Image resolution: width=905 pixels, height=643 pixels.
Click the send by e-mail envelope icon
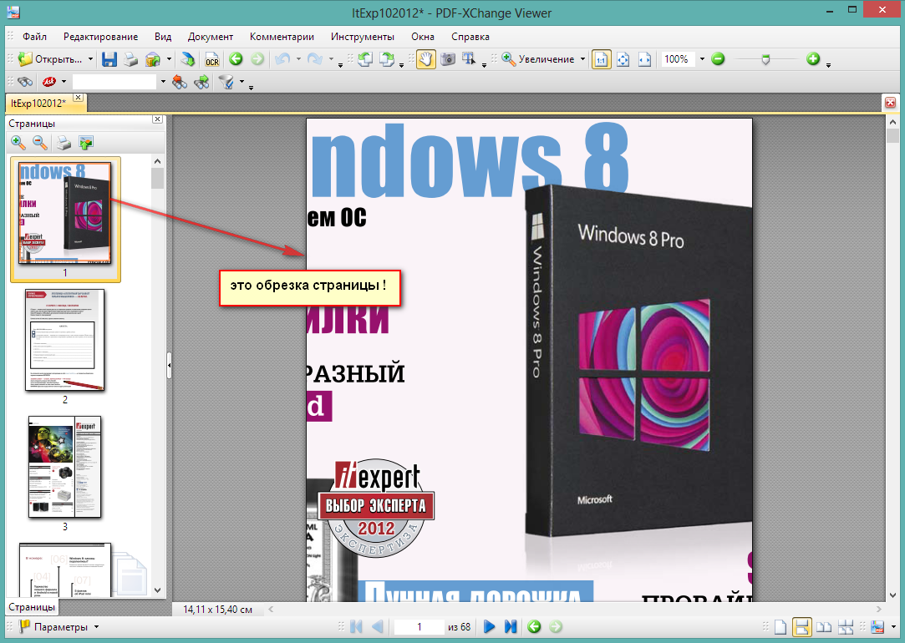[x=153, y=58]
